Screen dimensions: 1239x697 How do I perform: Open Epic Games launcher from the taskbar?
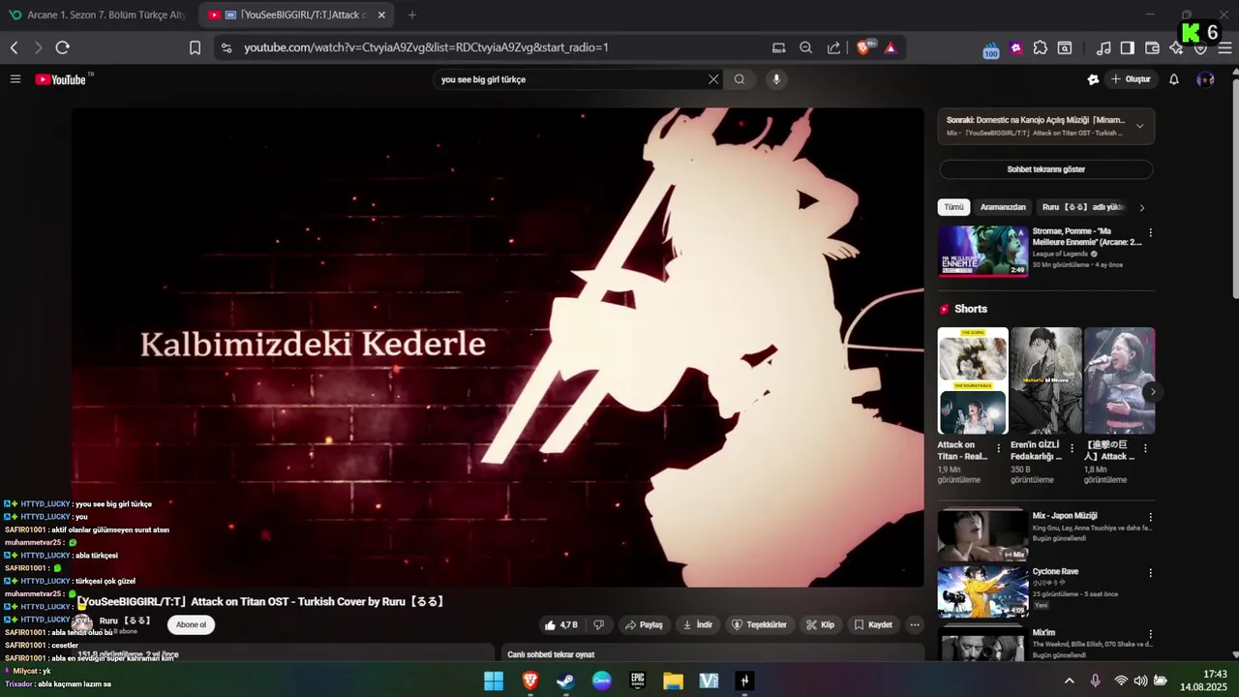637,681
